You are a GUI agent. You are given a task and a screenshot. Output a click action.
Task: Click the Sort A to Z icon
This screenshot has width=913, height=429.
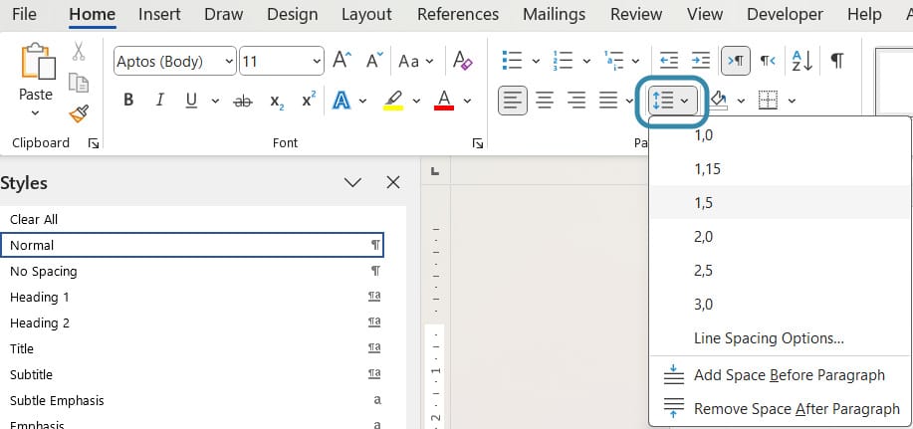802,61
